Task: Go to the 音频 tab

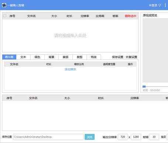Action: click(65, 57)
